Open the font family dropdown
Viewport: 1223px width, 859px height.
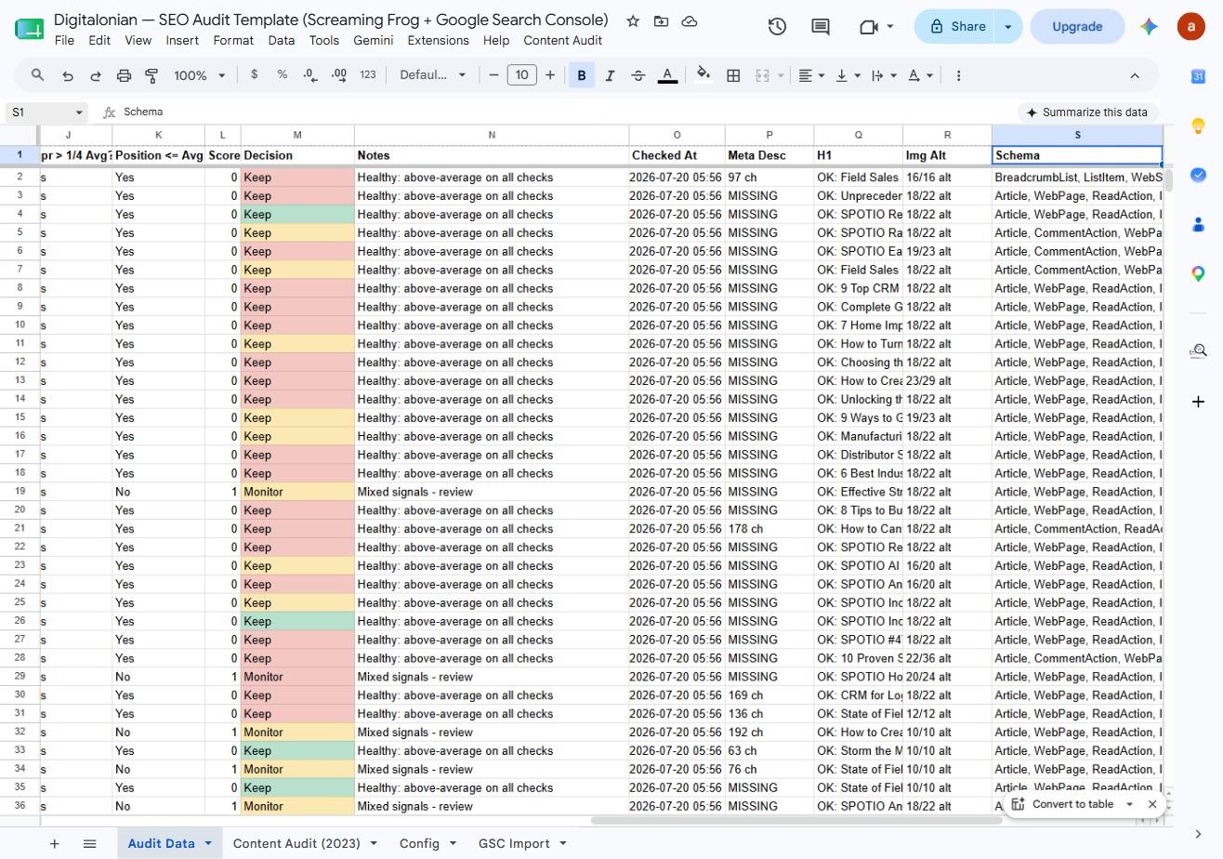click(x=432, y=75)
